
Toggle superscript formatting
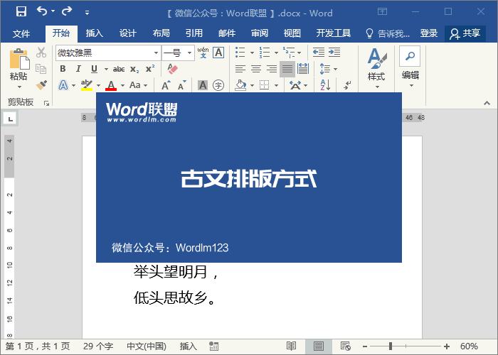pyautogui.click(x=150, y=69)
